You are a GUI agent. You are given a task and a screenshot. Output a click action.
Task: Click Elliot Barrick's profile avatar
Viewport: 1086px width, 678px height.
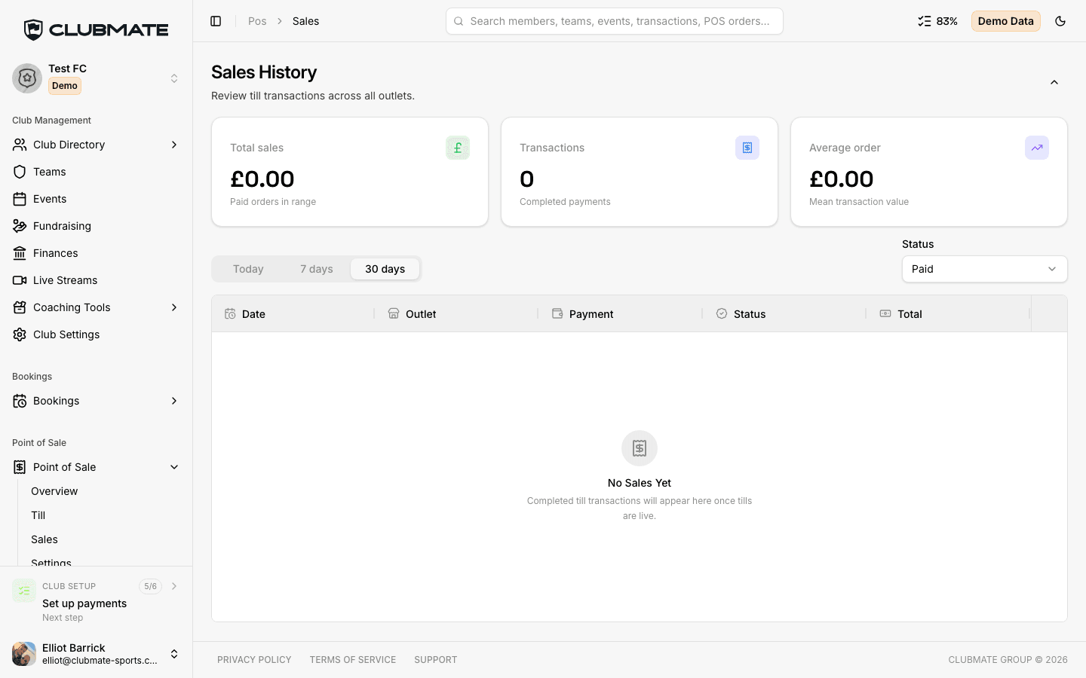pyautogui.click(x=24, y=654)
